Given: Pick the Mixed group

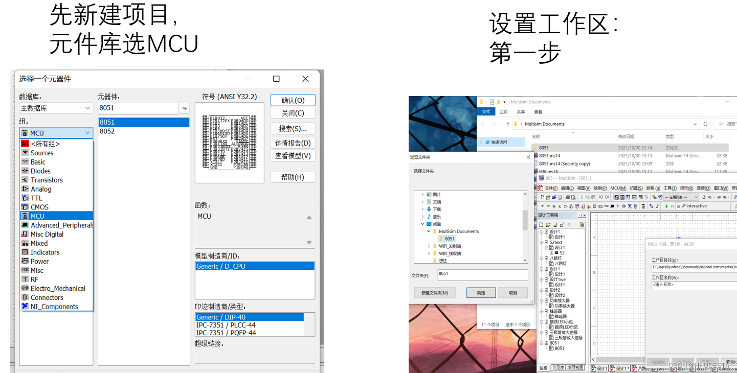Looking at the screenshot, I should pos(56,243).
